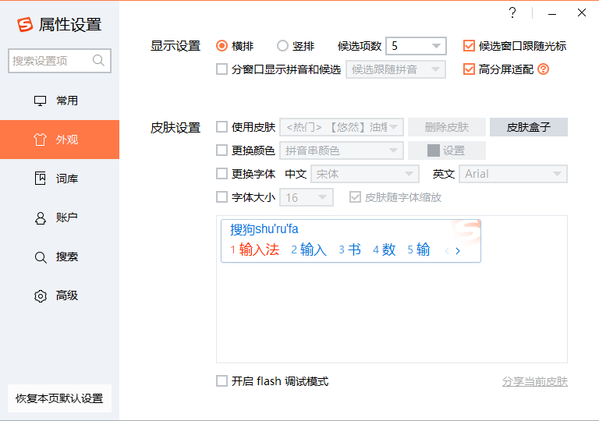Open the 候选项数 dropdown showing 5
The width and height of the screenshot is (599, 421).
416,46
